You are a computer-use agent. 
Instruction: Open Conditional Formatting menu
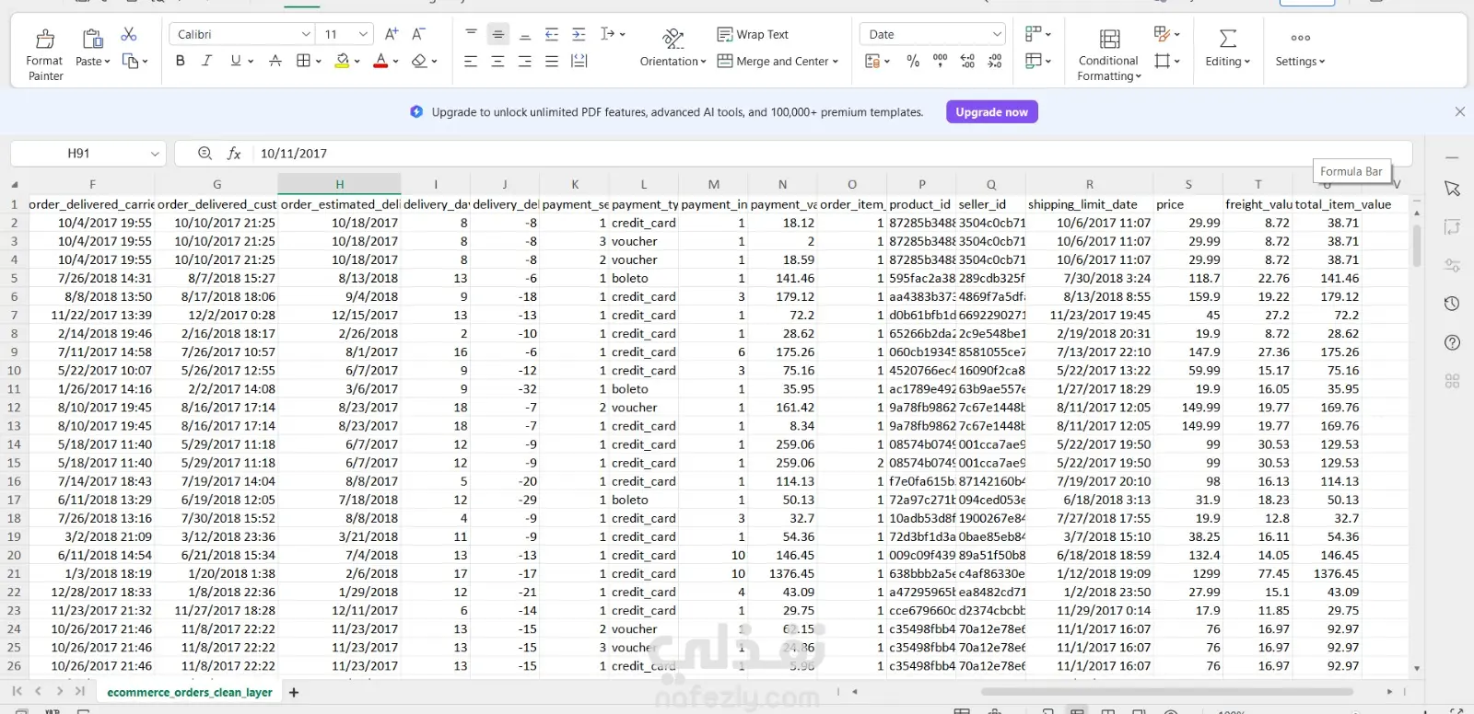[1109, 54]
